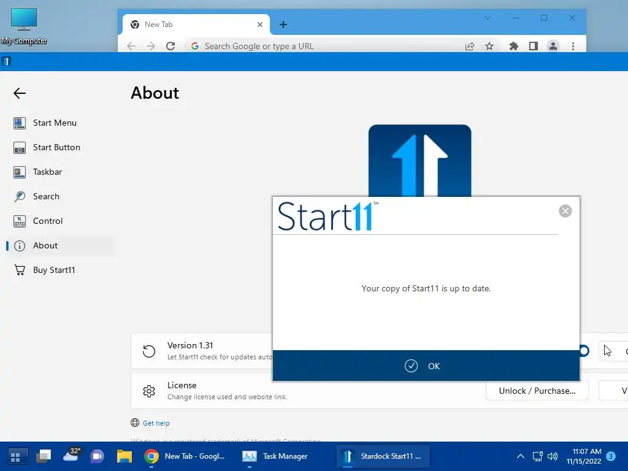This screenshot has width=628, height=471.
Task: Click the shopping cart icon
Action: [19, 270]
